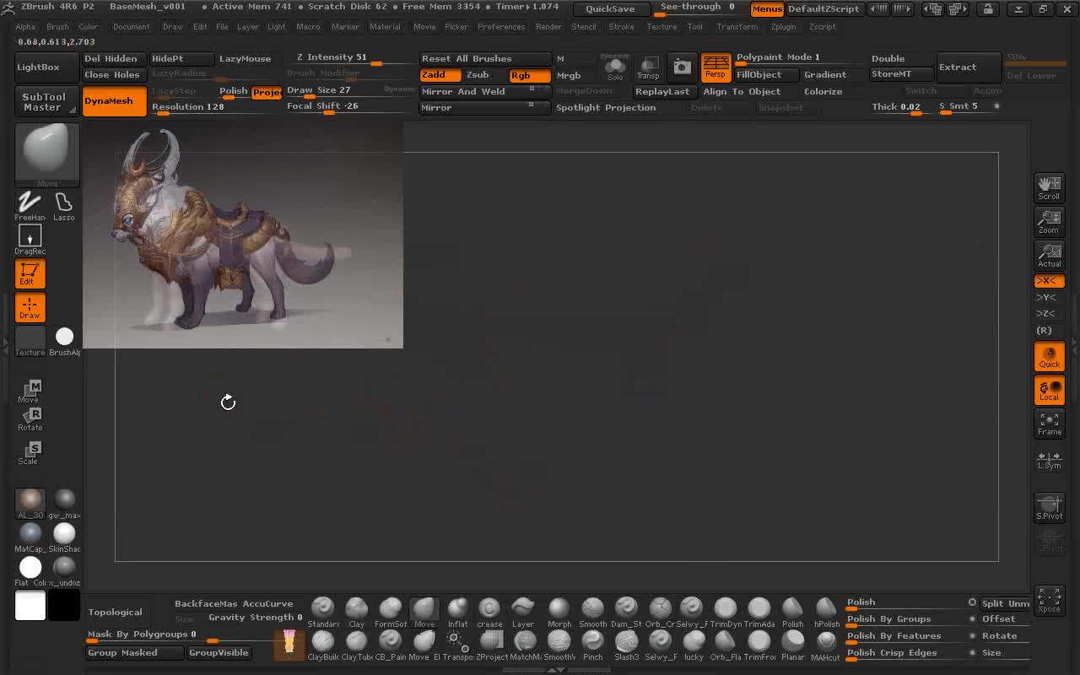The image size is (1080, 675).
Task: Open the Preferences menu
Action: click(501, 26)
